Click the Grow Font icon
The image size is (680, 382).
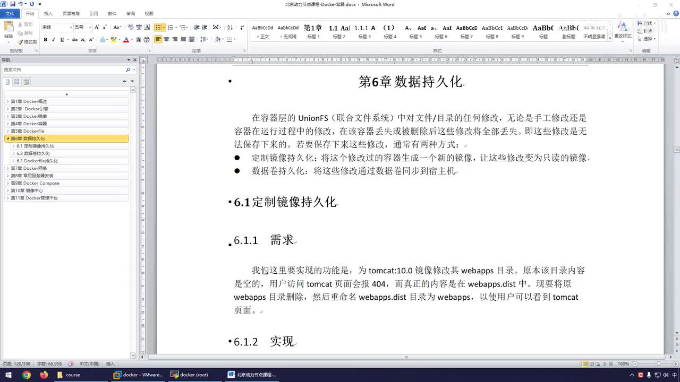tap(97, 27)
